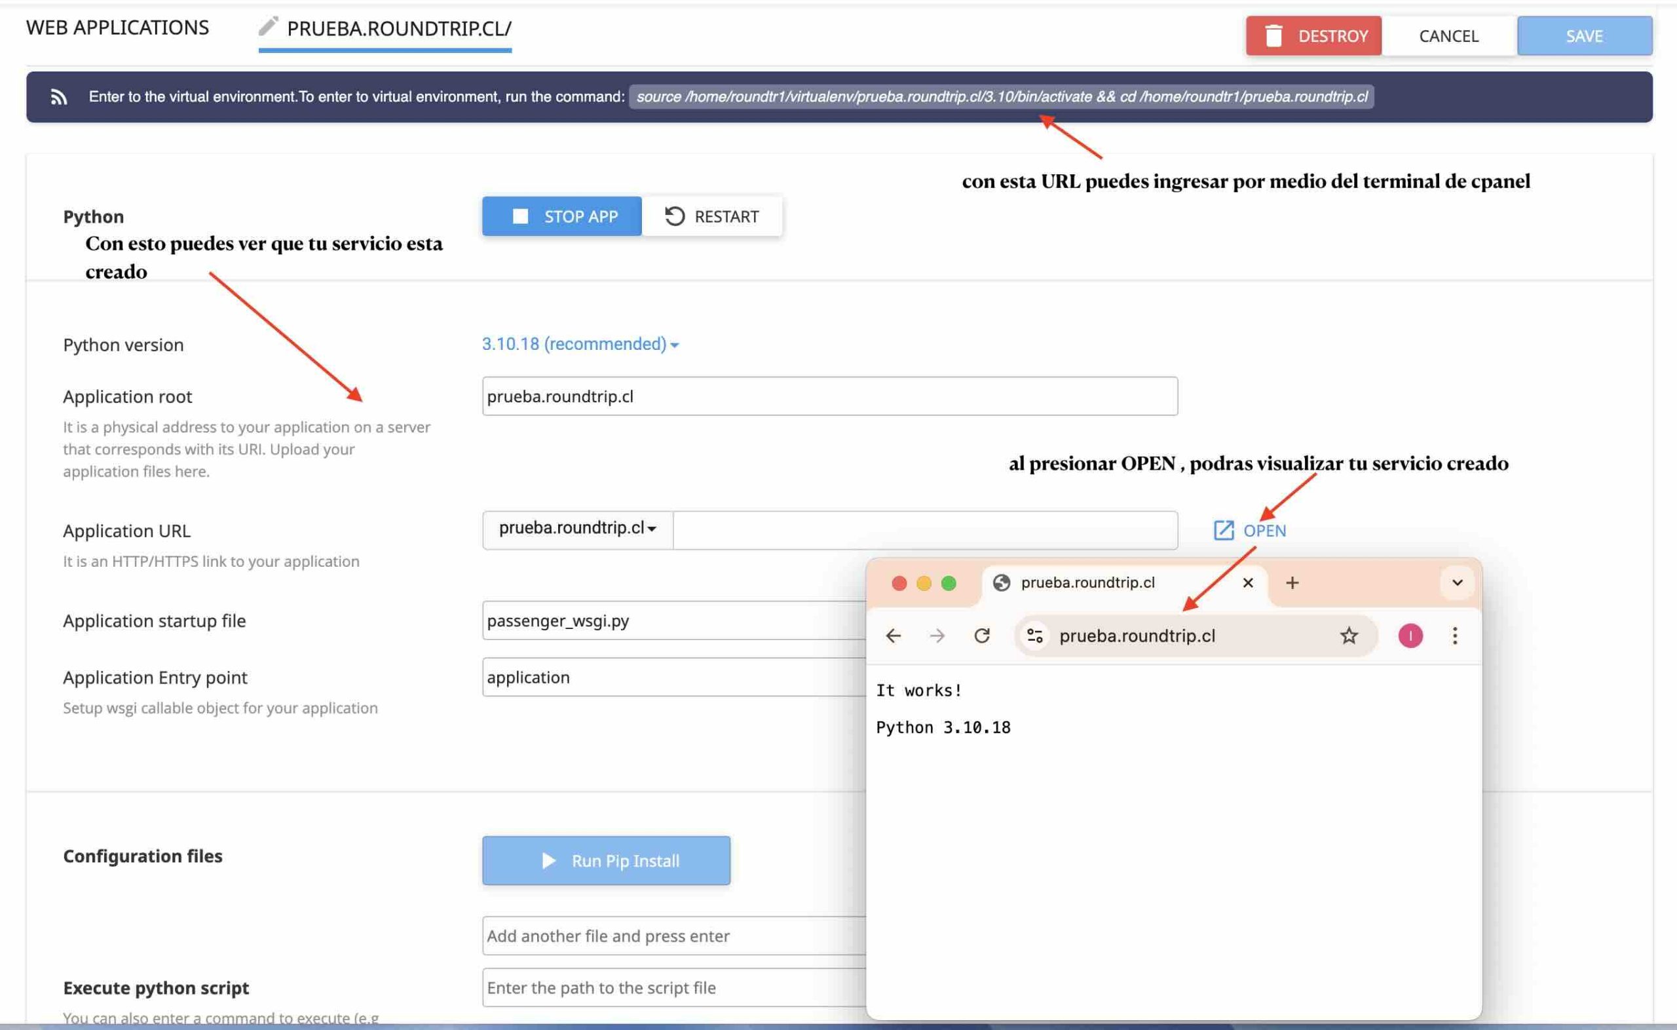Click the site info icon in the address bar
The image size is (1677, 1030).
click(1035, 636)
